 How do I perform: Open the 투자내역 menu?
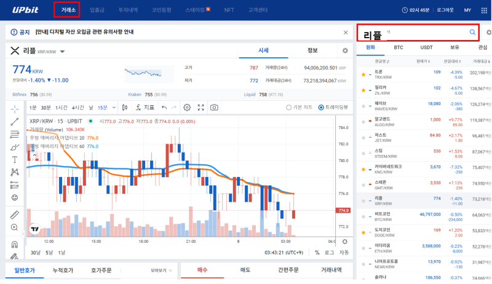pyautogui.click(x=128, y=10)
